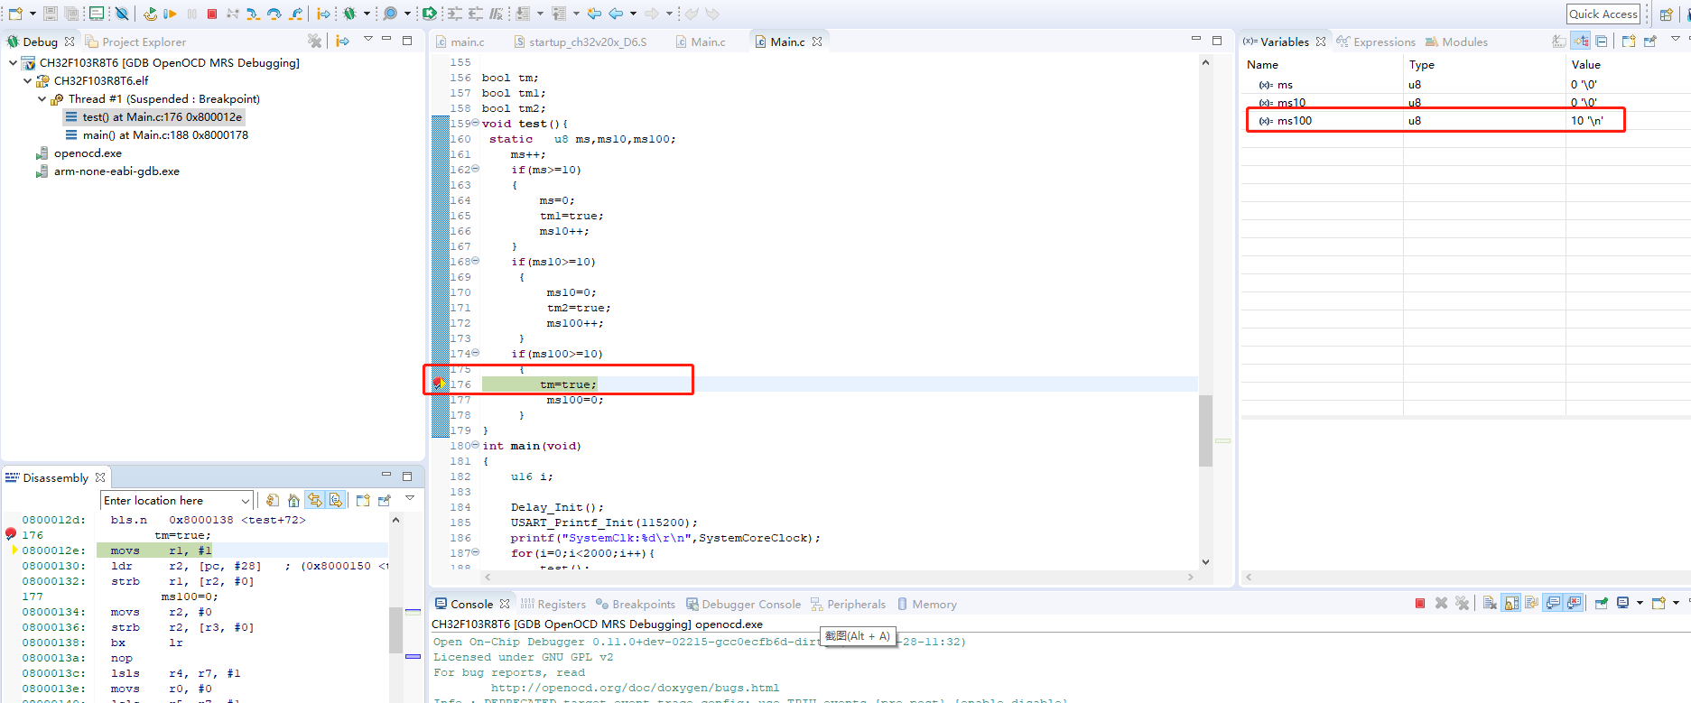Click the Refresh icon in Disassembly toolbar
Image resolution: width=1691 pixels, height=703 pixels.
(x=273, y=500)
